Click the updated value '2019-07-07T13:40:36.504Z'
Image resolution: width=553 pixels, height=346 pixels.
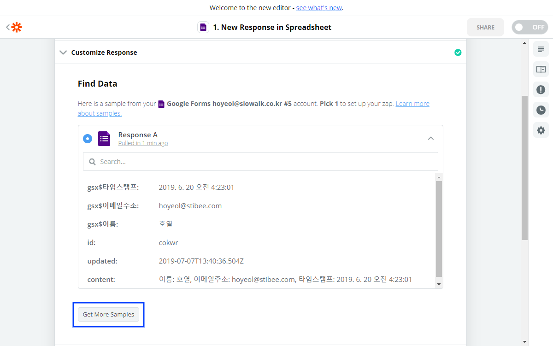click(x=201, y=261)
